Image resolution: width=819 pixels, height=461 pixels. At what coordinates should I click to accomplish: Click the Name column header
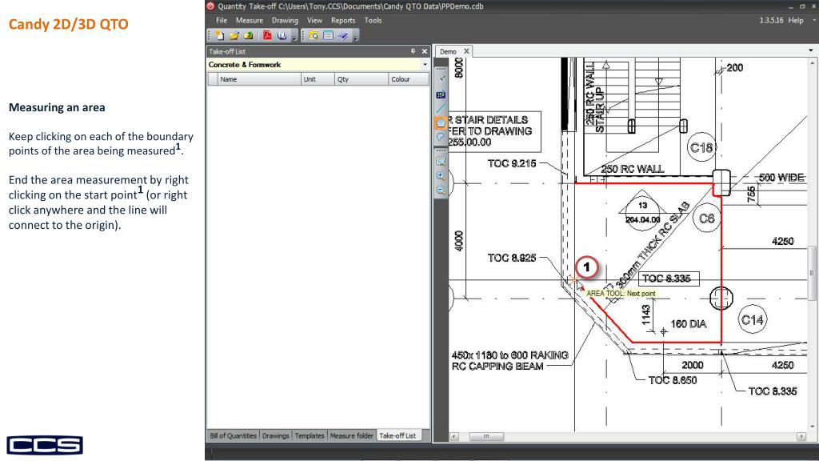pos(259,79)
